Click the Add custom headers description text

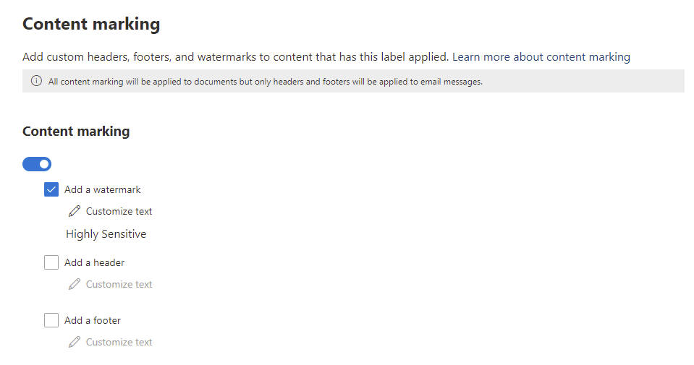[x=236, y=56]
